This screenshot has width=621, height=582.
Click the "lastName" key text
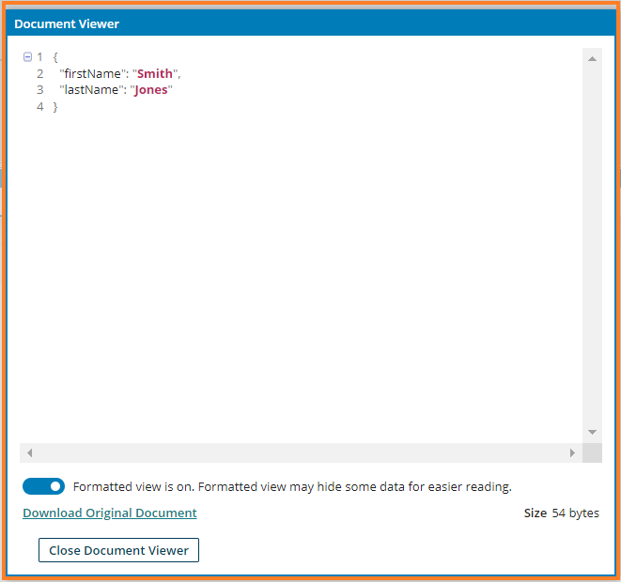click(93, 90)
